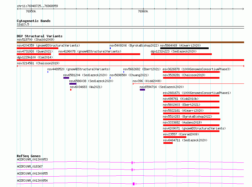Select red bar of nsv4196078

coord(99,54)
